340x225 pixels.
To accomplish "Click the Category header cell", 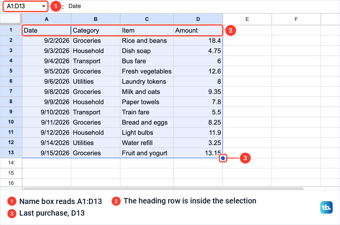I will coord(96,30).
